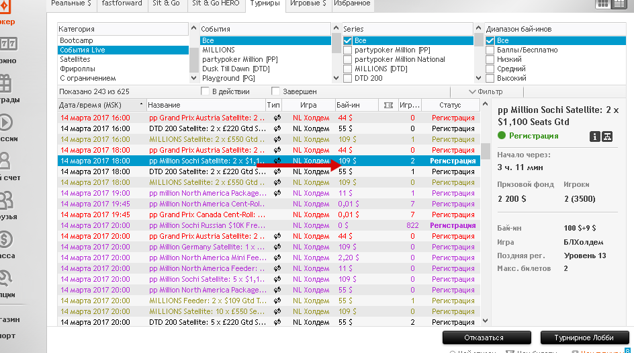Check 'Средний' buy-in range checkbox
The width and height of the screenshot is (634, 353).
tap(490, 69)
